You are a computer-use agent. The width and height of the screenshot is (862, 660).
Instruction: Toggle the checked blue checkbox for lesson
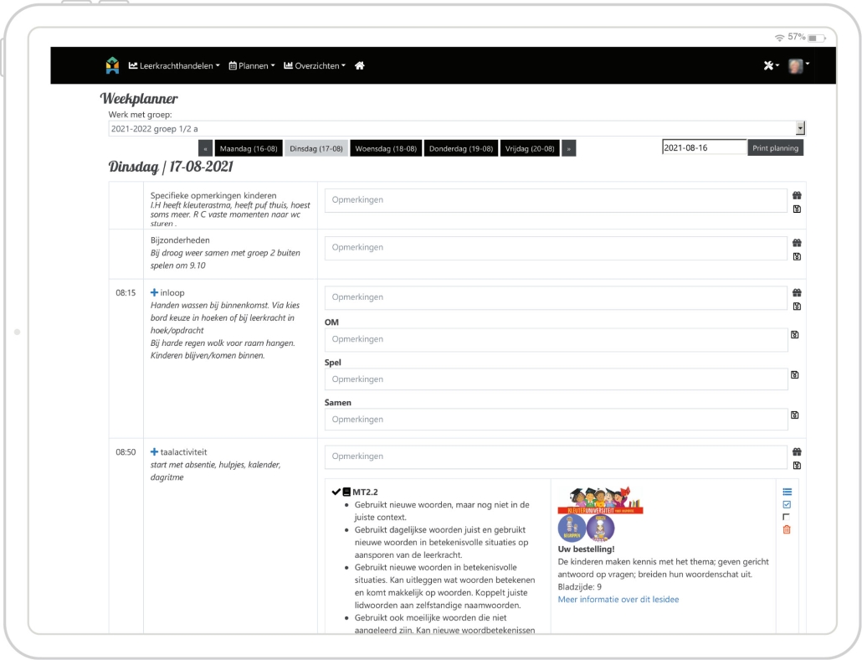787,504
